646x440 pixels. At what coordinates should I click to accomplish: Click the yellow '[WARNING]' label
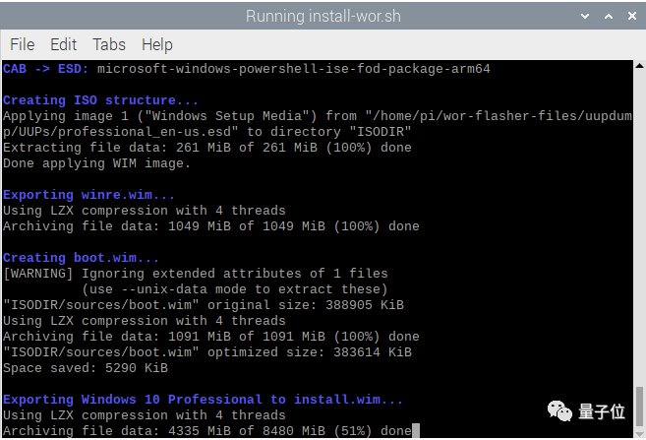(x=37, y=274)
